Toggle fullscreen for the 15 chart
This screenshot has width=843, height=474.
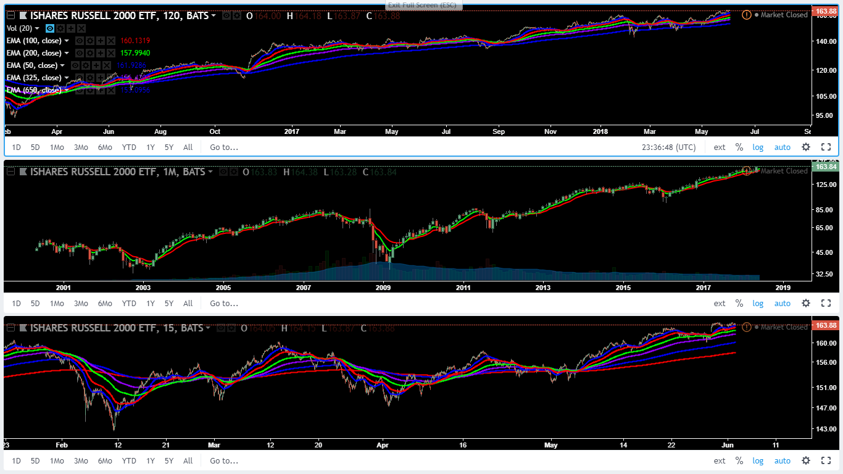tap(826, 460)
